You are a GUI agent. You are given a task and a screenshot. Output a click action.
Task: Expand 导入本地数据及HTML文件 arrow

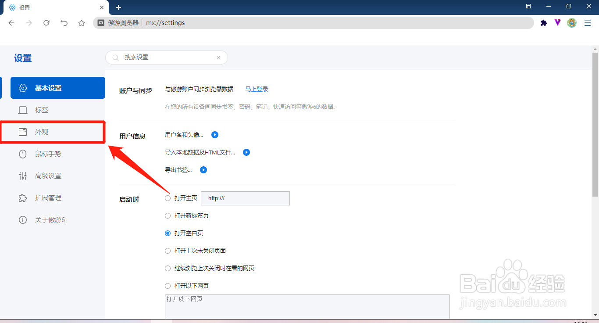246,152
